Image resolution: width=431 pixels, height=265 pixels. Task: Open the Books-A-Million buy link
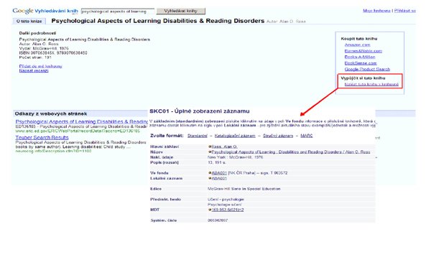click(360, 57)
